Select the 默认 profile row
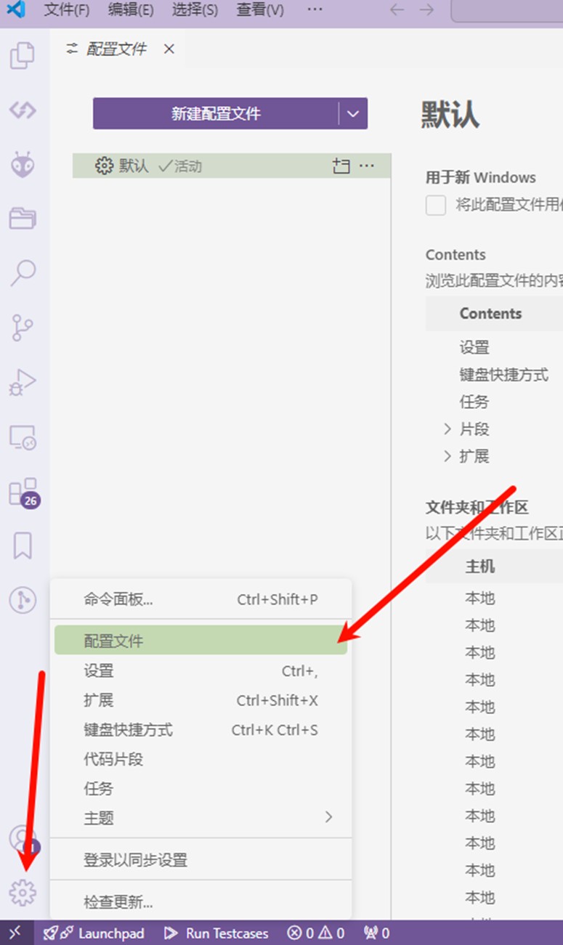 232,166
